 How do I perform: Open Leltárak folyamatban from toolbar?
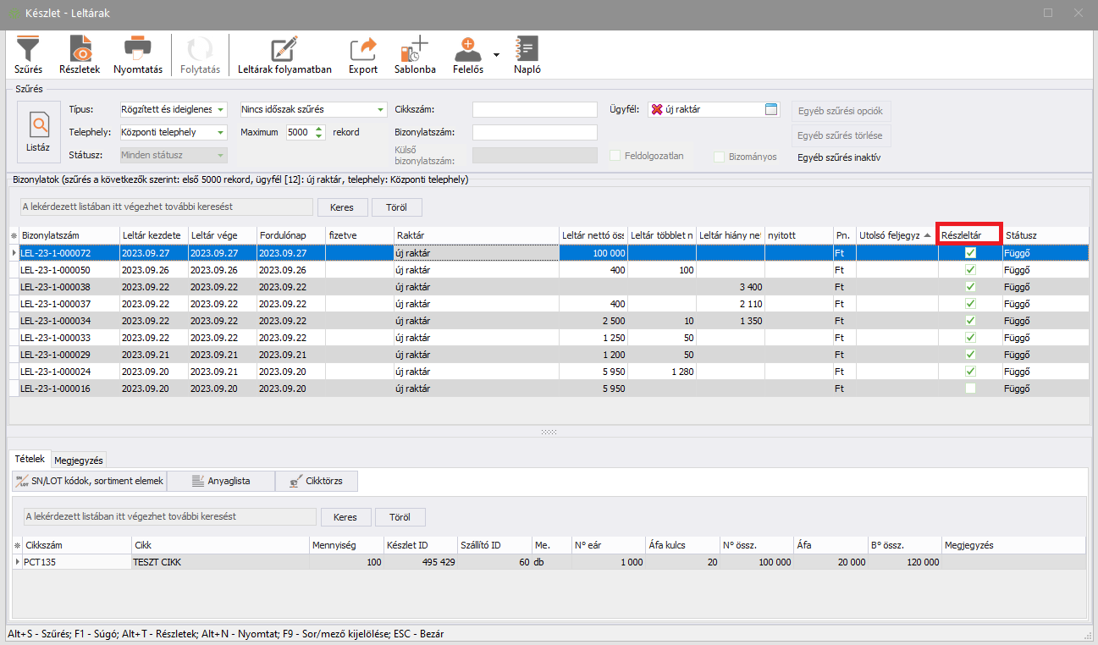coord(284,54)
